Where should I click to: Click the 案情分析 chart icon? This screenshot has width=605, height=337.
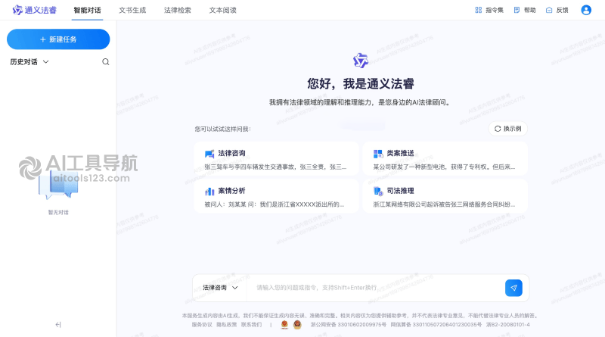pyautogui.click(x=209, y=192)
